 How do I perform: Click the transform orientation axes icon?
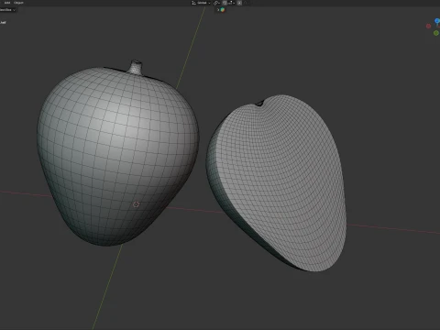(193, 3)
